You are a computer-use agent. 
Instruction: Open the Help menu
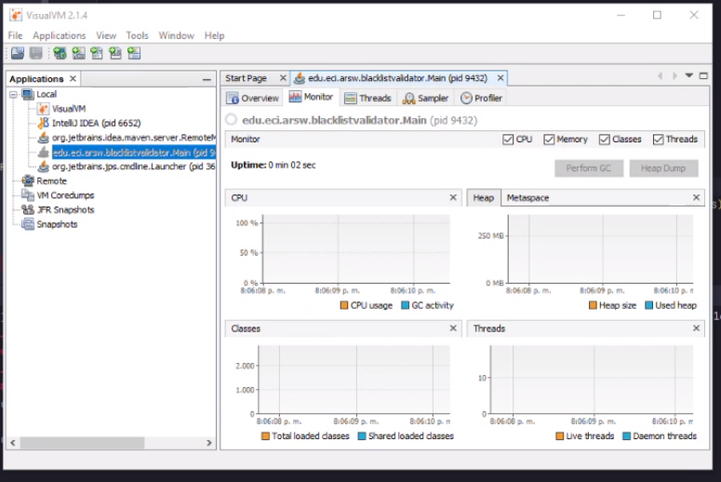pos(214,35)
